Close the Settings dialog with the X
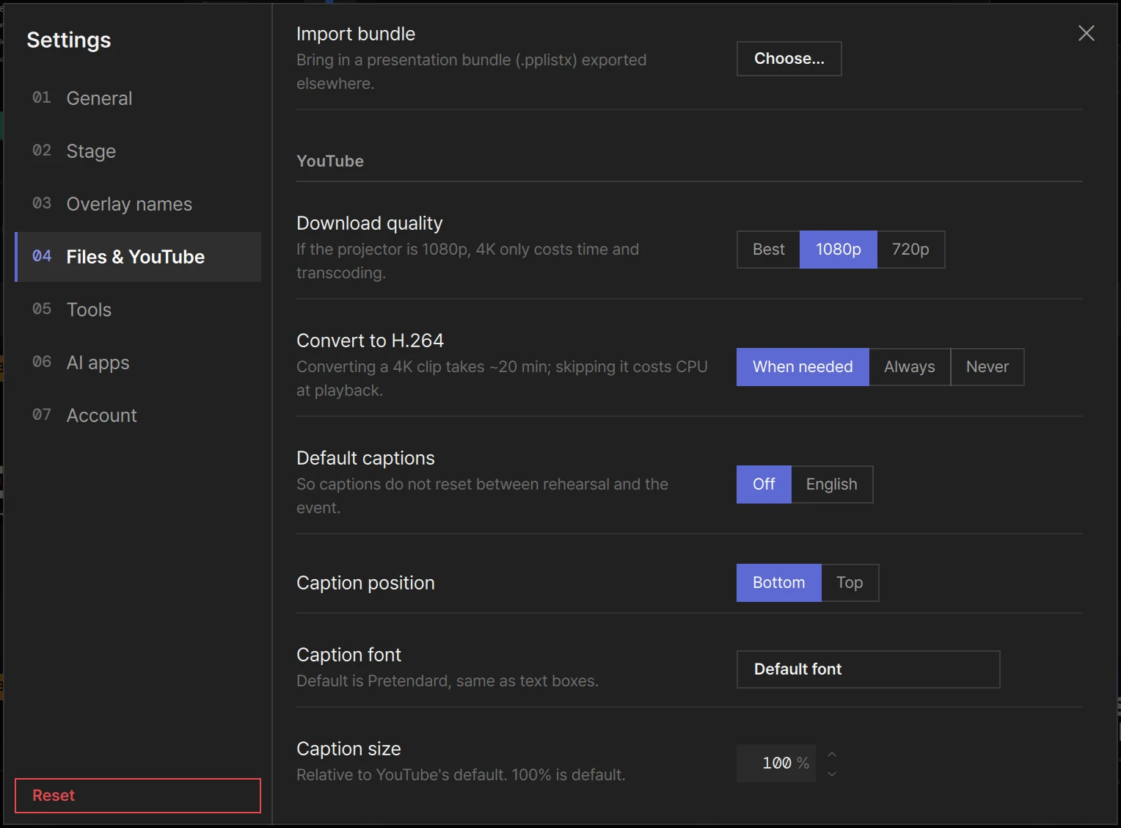 [1087, 33]
